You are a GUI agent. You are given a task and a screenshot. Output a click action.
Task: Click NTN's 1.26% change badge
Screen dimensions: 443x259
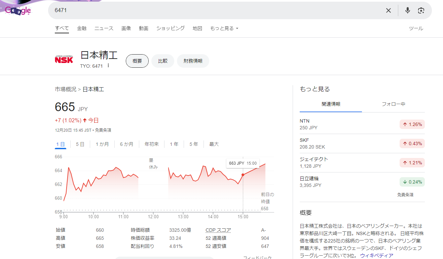[412, 124]
